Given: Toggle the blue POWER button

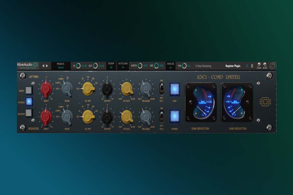Looking at the screenshot, I should click(174, 116).
